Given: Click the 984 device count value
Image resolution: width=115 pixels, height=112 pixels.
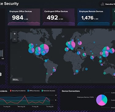Looking at the screenshot, I should point(18,17).
